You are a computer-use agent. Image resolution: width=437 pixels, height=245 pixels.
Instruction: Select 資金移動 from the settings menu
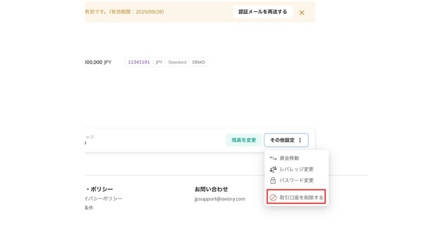(289, 158)
